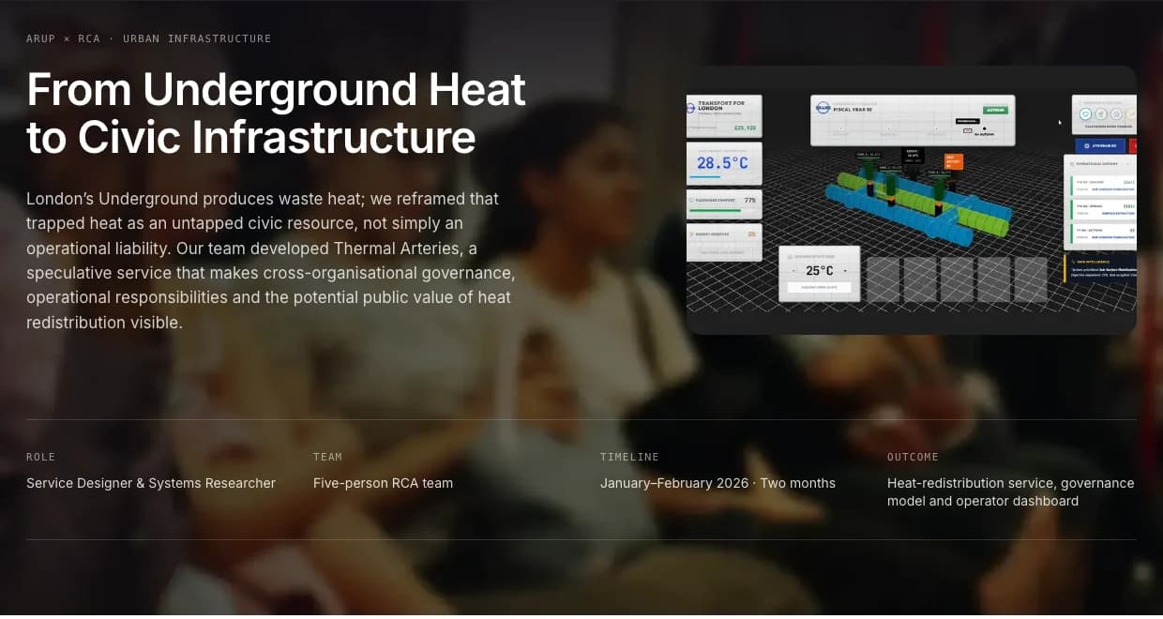
Task: Click the Transport for London card in dashboard
Action: point(724,115)
